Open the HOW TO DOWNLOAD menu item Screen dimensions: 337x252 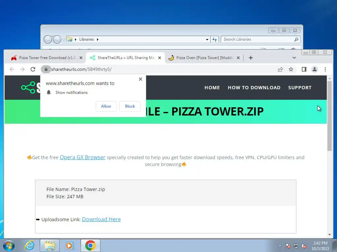[x=254, y=88]
